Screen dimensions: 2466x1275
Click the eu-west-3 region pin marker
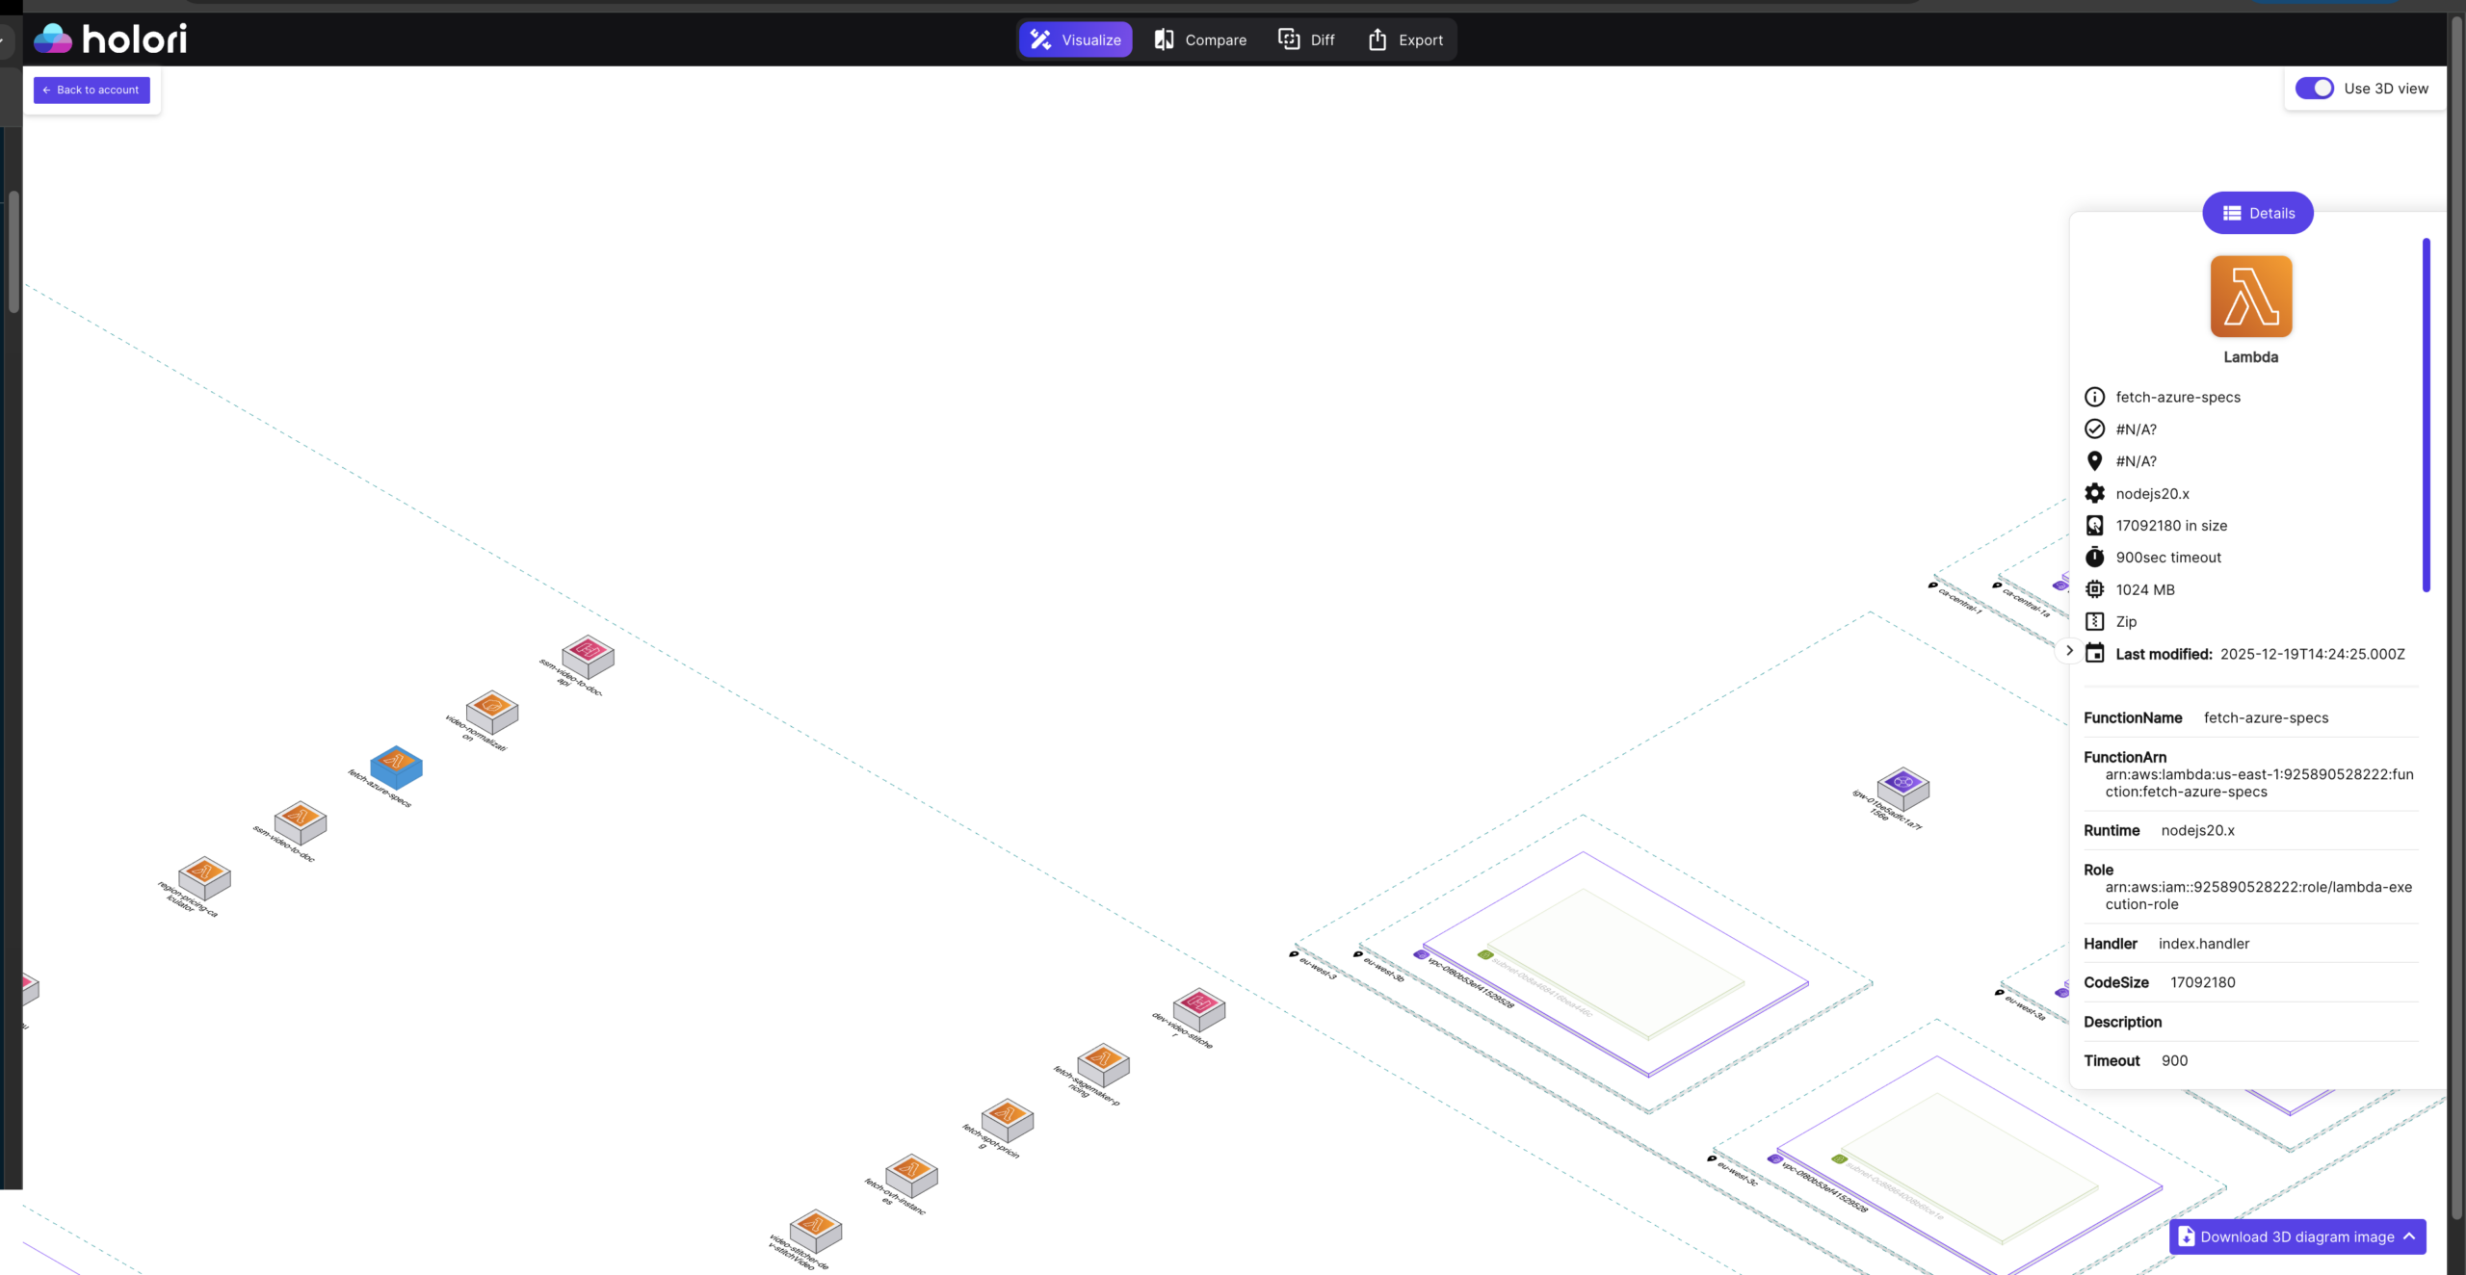(x=1294, y=954)
